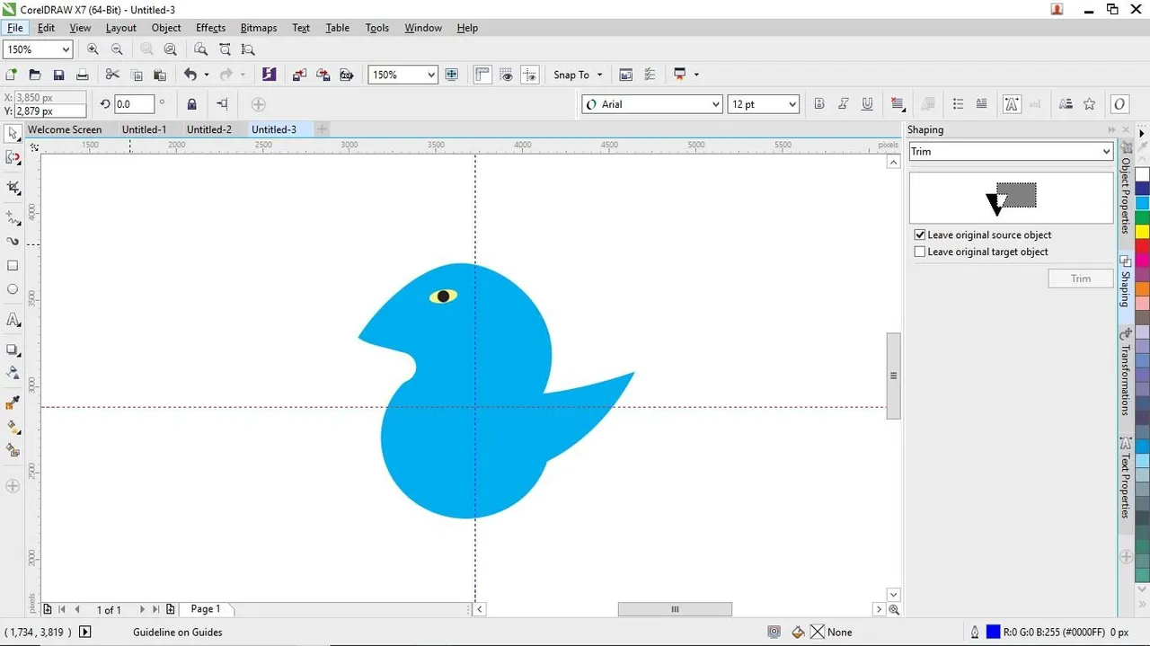1150x646 pixels.
Task: Toggle the Lock guideline button
Action: (191, 104)
